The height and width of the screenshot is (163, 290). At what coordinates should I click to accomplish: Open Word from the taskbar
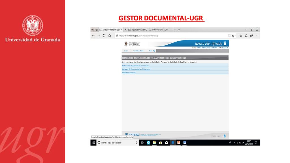(185, 143)
